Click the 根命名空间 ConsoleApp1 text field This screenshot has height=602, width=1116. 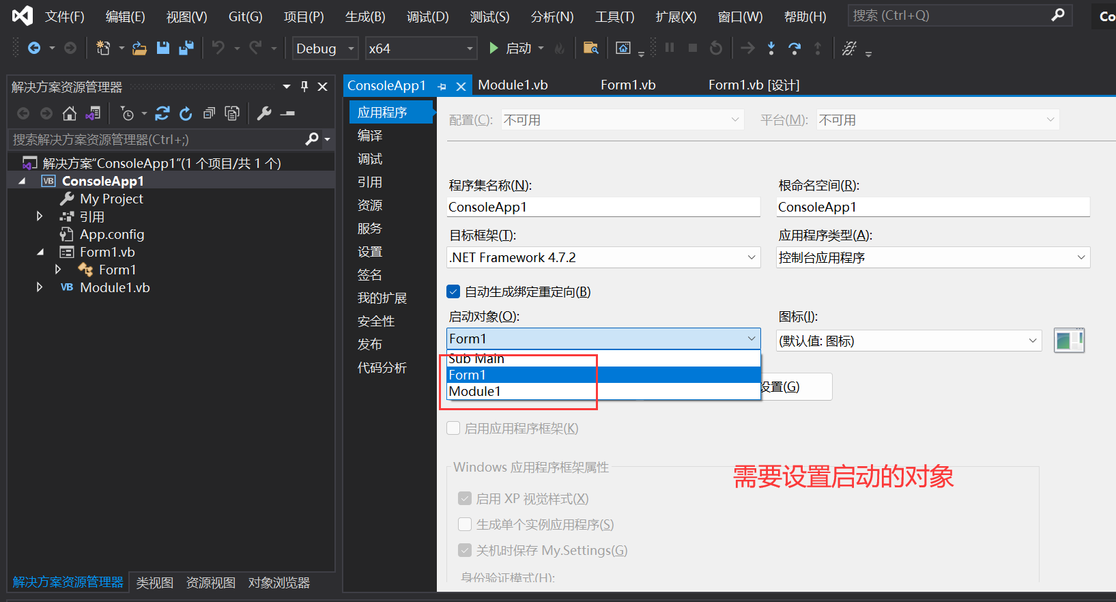[933, 207]
